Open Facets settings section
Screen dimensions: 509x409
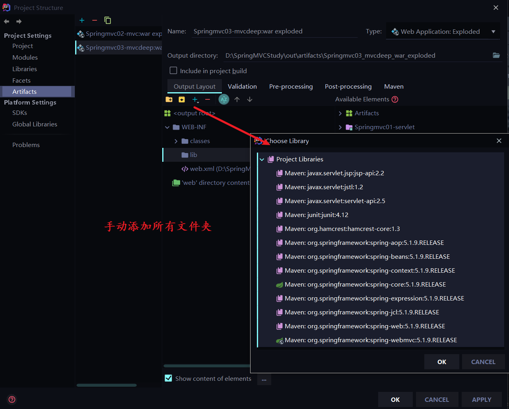click(21, 81)
